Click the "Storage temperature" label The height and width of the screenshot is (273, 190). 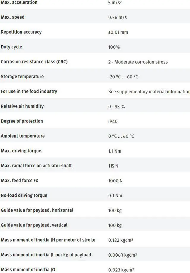point(22,77)
